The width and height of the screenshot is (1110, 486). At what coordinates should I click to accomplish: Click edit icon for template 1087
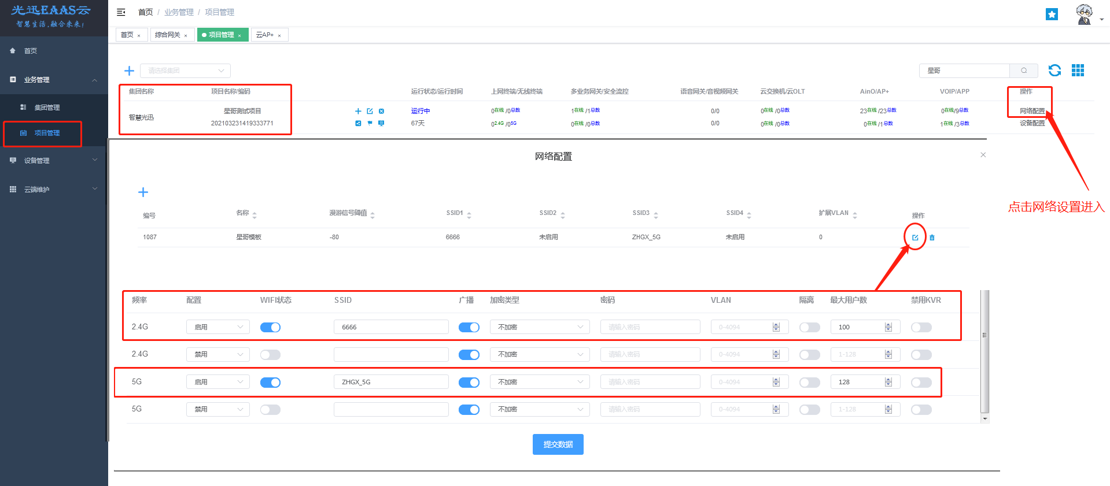(915, 238)
